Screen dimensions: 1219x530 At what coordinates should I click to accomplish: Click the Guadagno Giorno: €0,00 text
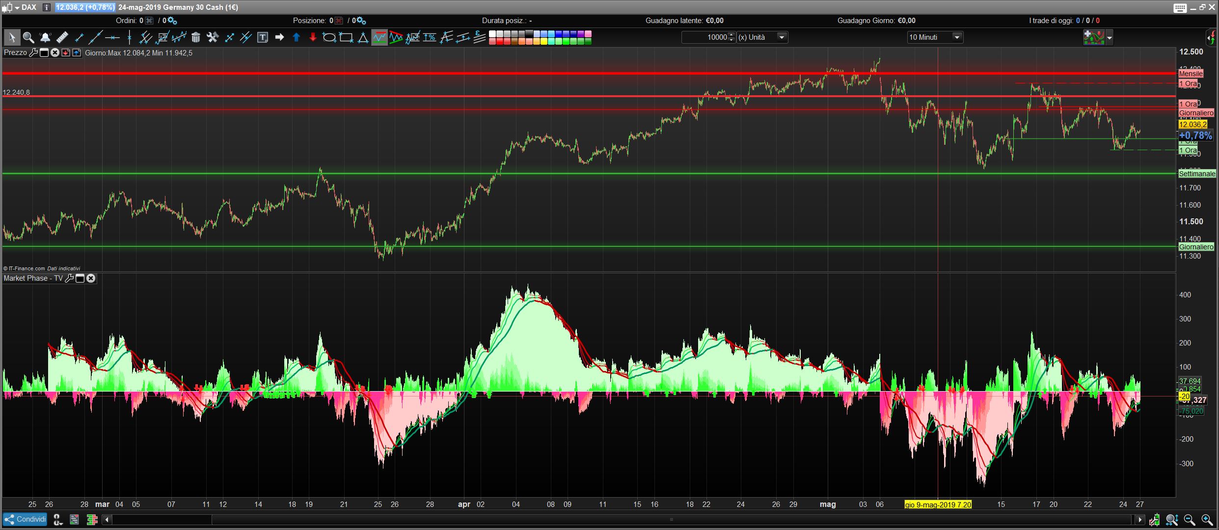click(876, 21)
